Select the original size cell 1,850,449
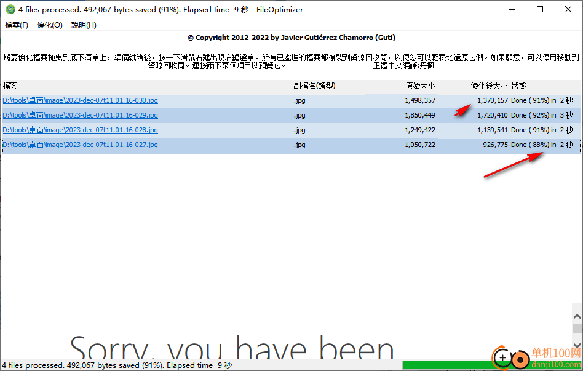This screenshot has height=371, width=583. pyautogui.click(x=420, y=115)
